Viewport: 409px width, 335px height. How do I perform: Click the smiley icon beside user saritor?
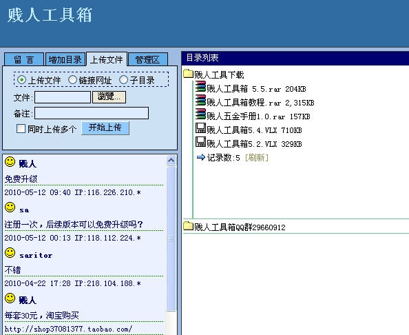tap(10, 253)
